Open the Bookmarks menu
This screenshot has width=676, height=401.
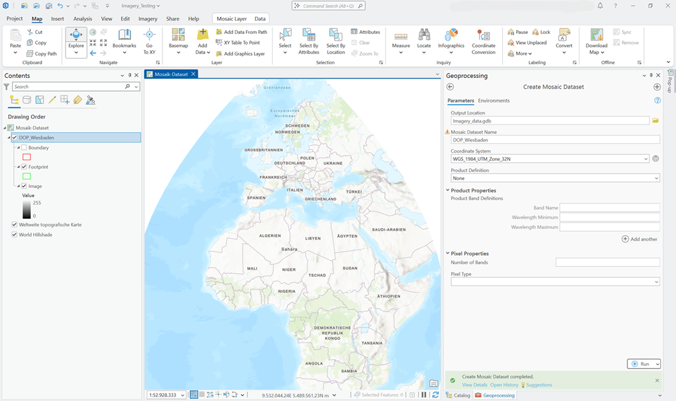[124, 41]
